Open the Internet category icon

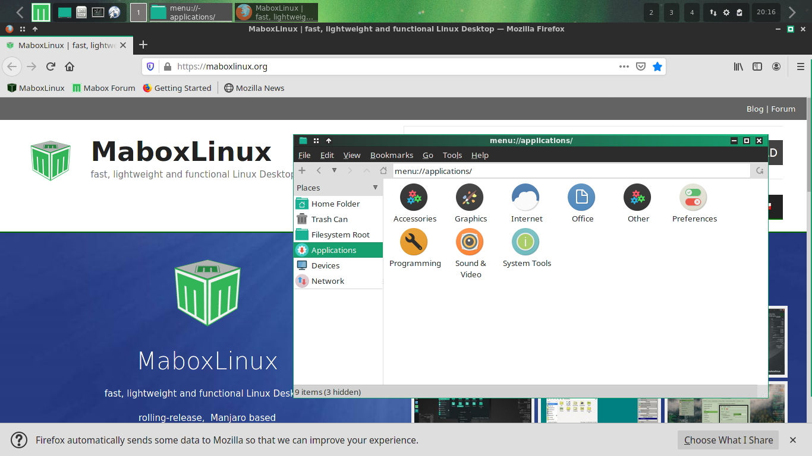[x=525, y=197]
